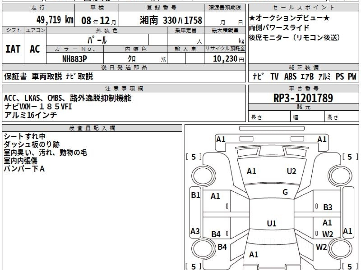361x270 pixels.
Task: Select the G mark on the windshield
Action: pyautogui.click(x=285, y=192)
